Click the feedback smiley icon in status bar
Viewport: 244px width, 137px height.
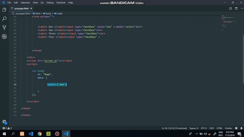tap(236, 128)
